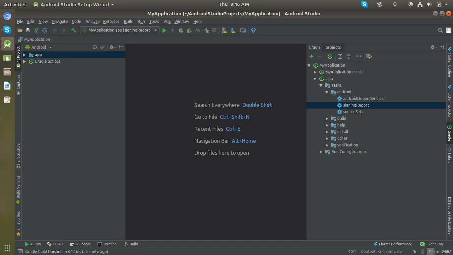This screenshot has height=255, width=453.
Task: Click the Make Project hammer icon
Action: click(74, 30)
